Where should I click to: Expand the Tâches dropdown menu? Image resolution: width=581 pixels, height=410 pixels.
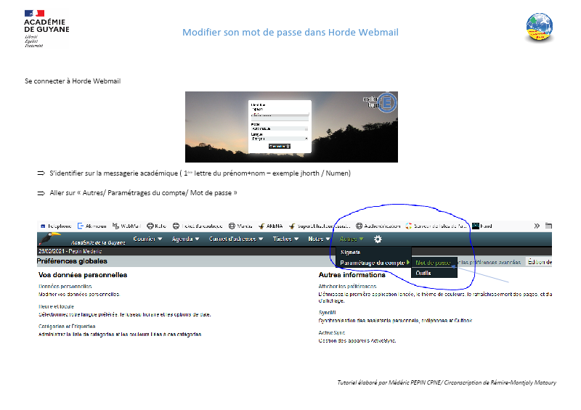[x=286, y=239]
